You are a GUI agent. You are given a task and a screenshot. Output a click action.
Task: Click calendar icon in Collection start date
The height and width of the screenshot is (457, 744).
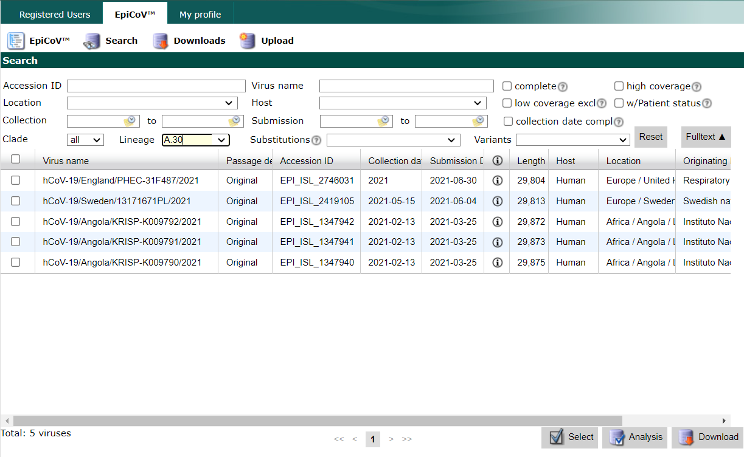tap(130, 121)
